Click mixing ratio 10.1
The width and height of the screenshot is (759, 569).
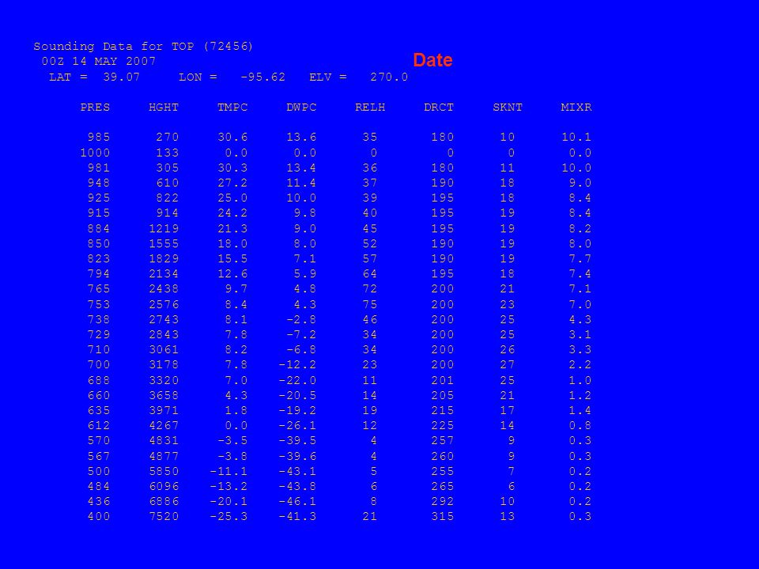(576, 137)
